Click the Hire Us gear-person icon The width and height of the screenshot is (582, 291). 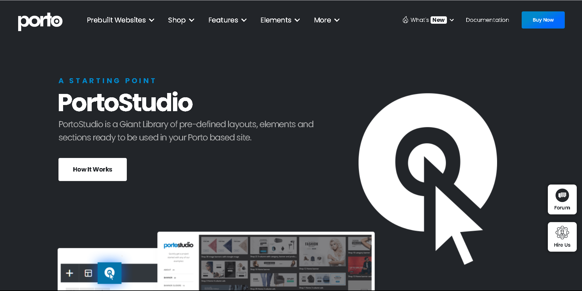[562, 233]
